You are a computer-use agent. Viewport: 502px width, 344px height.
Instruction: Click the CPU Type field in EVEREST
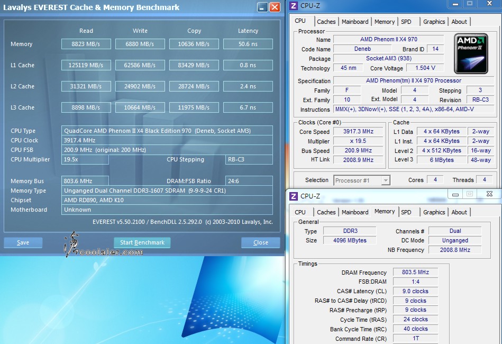tap(167, 131)
